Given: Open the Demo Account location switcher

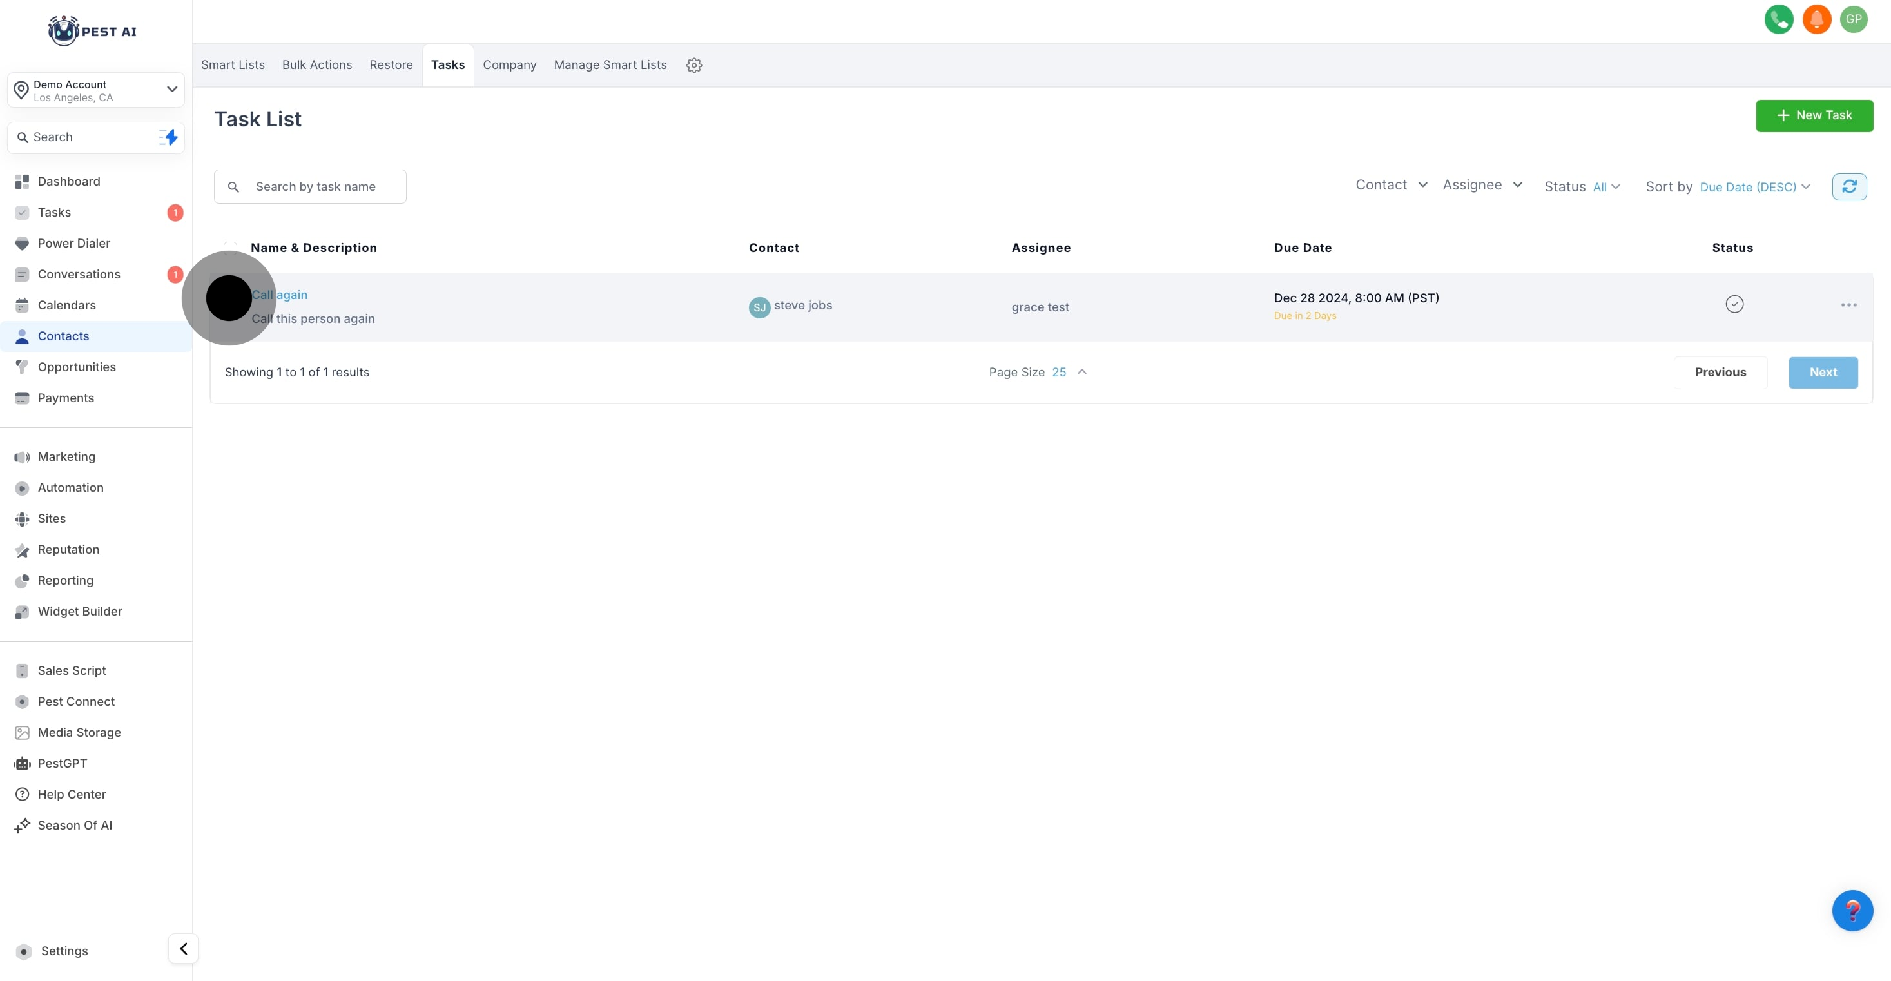Looking at the screenshot, I should [95, 90].
